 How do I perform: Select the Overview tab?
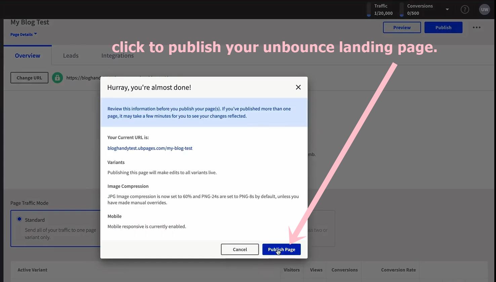pyautogui.click(x=27, y=55)
